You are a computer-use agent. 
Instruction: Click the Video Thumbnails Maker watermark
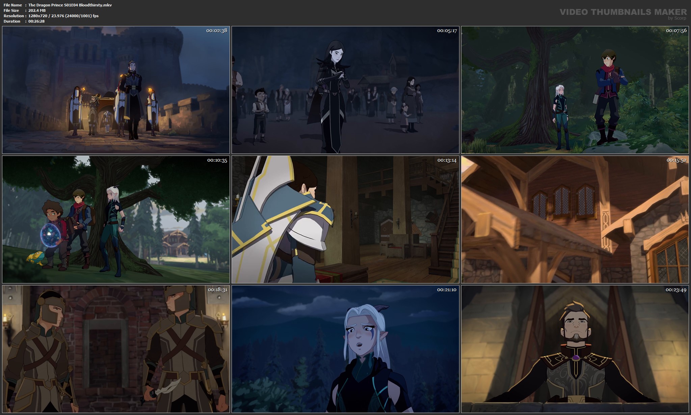pos(623,12)
